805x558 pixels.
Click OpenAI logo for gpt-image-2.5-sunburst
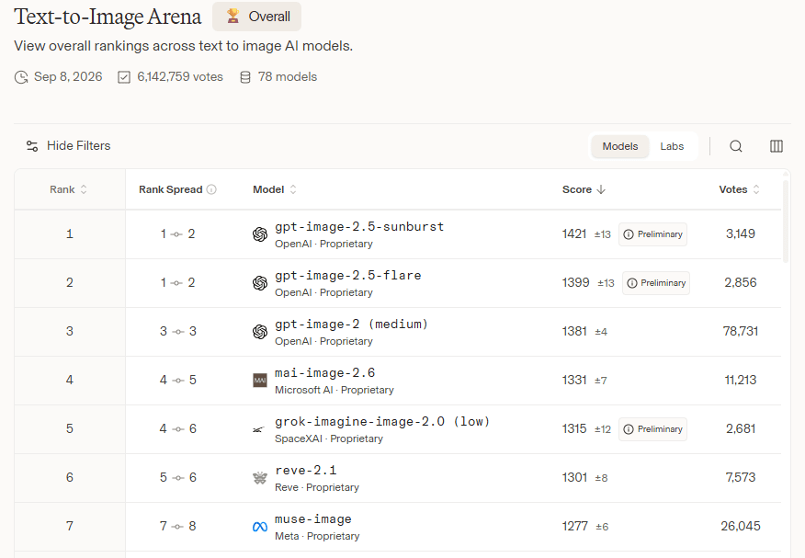tap(260, 234)
